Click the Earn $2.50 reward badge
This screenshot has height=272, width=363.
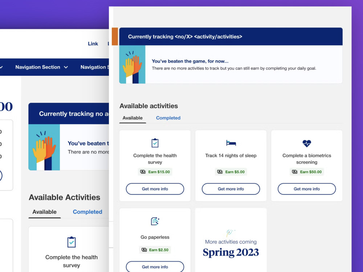tap(155, 250)
